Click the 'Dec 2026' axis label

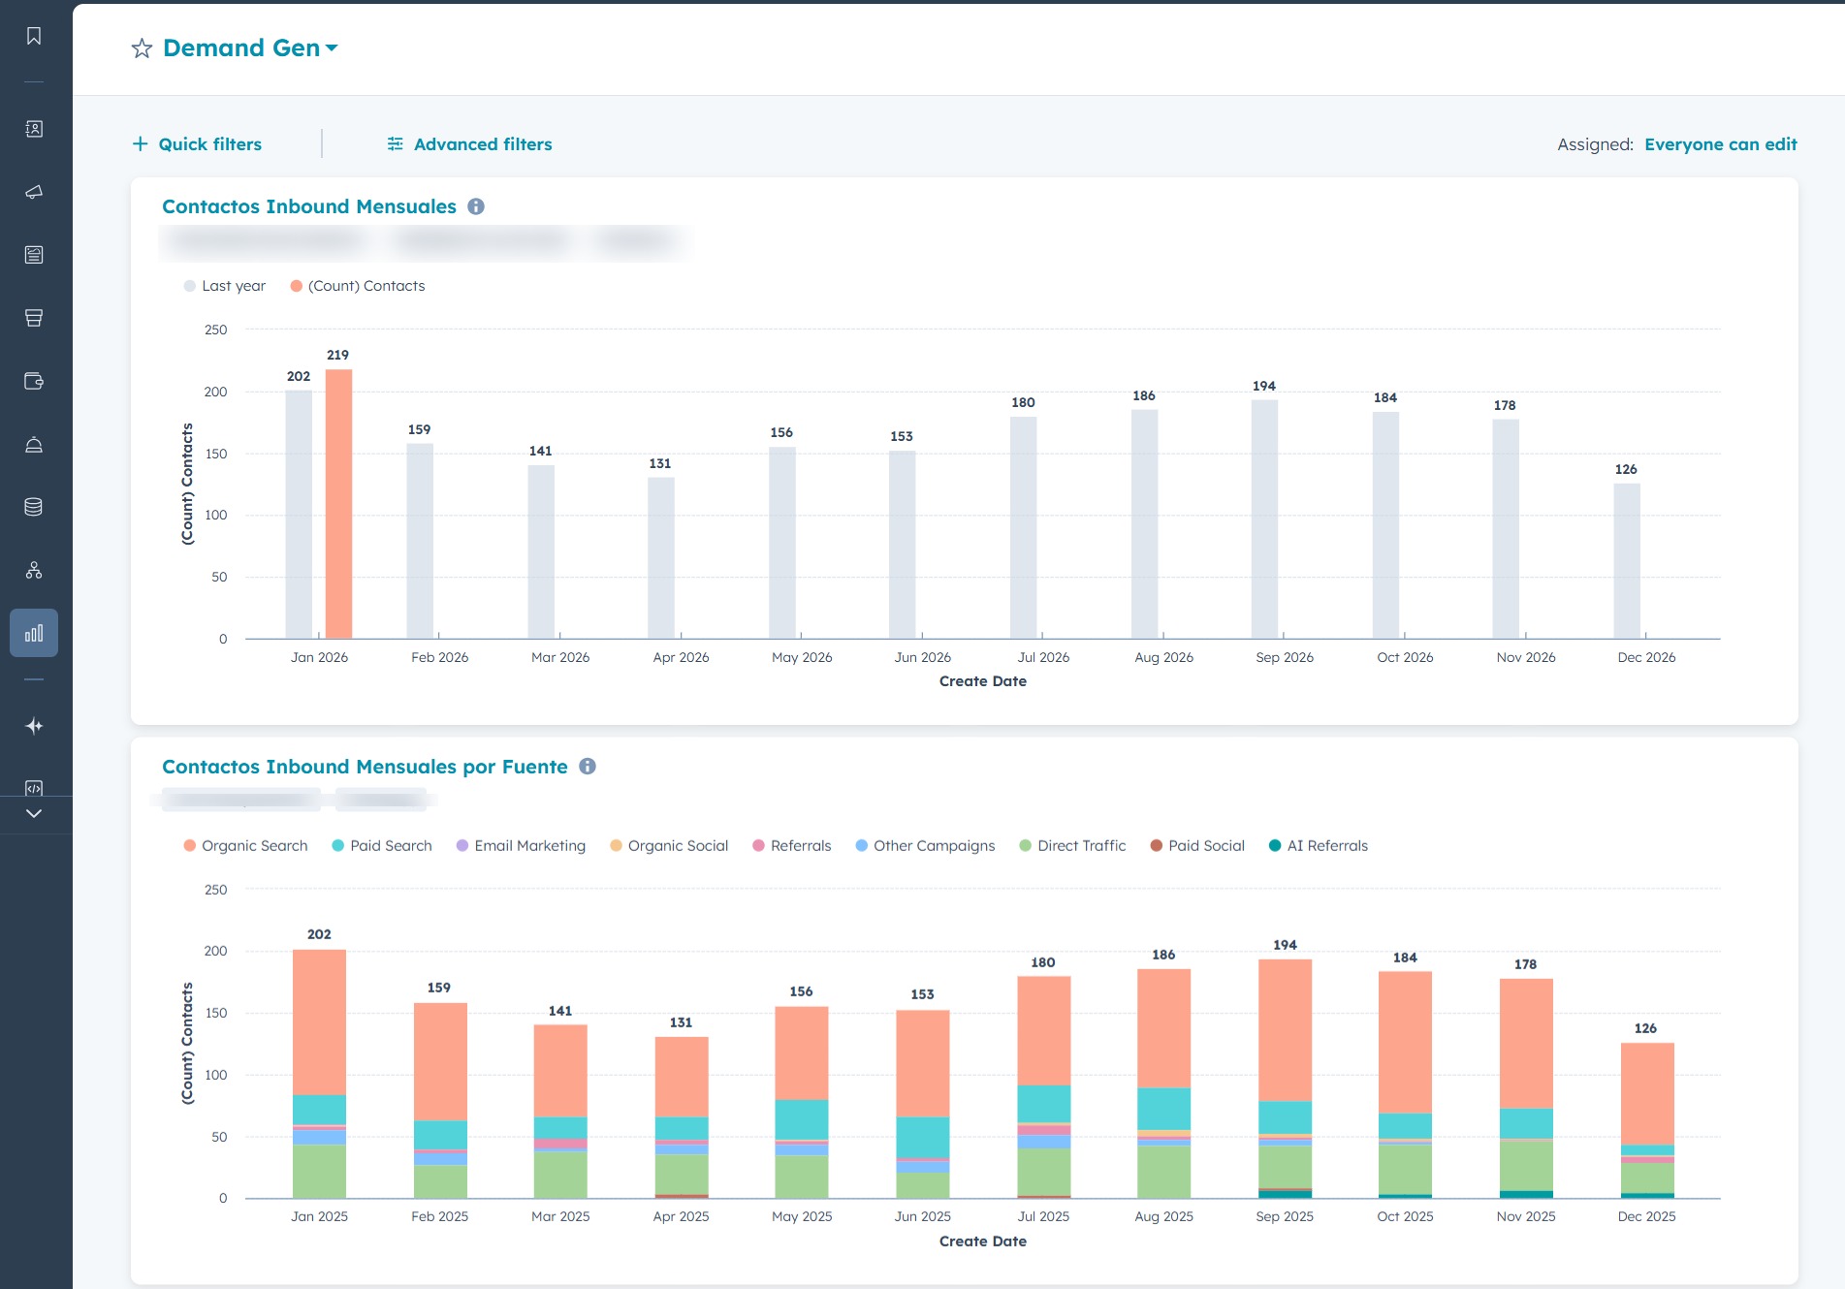1646,657
